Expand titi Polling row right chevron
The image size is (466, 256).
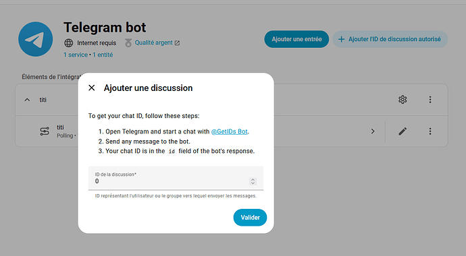coord(373,131)
